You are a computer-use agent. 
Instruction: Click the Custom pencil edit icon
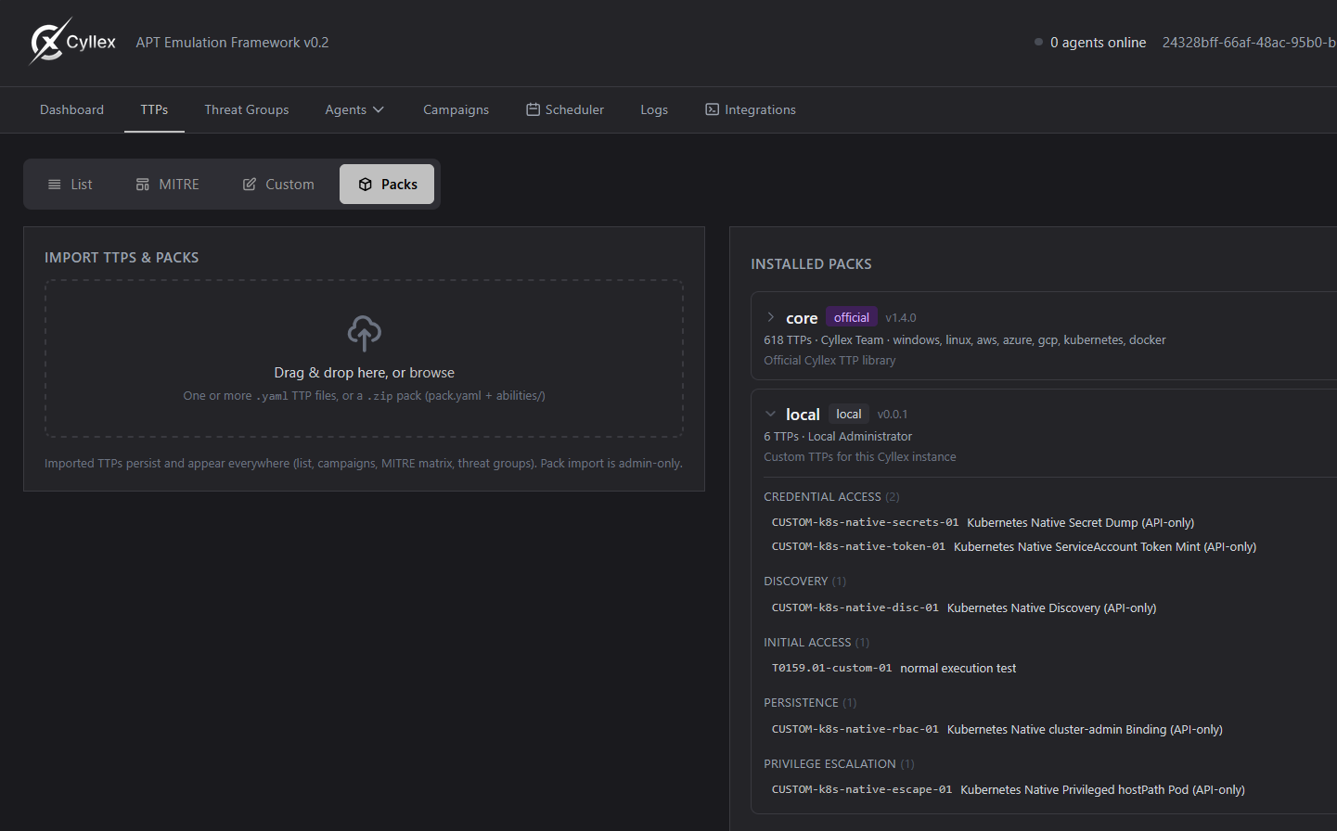point(250,185)
